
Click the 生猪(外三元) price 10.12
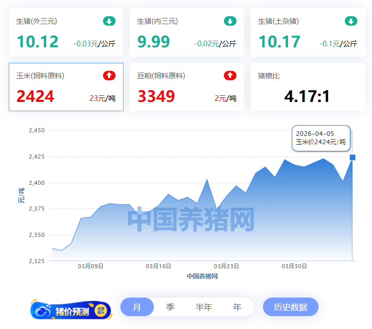38,42
